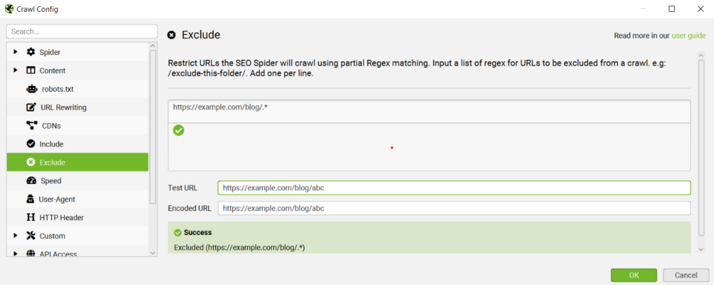Open the user guide link
Screen dimensions: 714x285
688,36
